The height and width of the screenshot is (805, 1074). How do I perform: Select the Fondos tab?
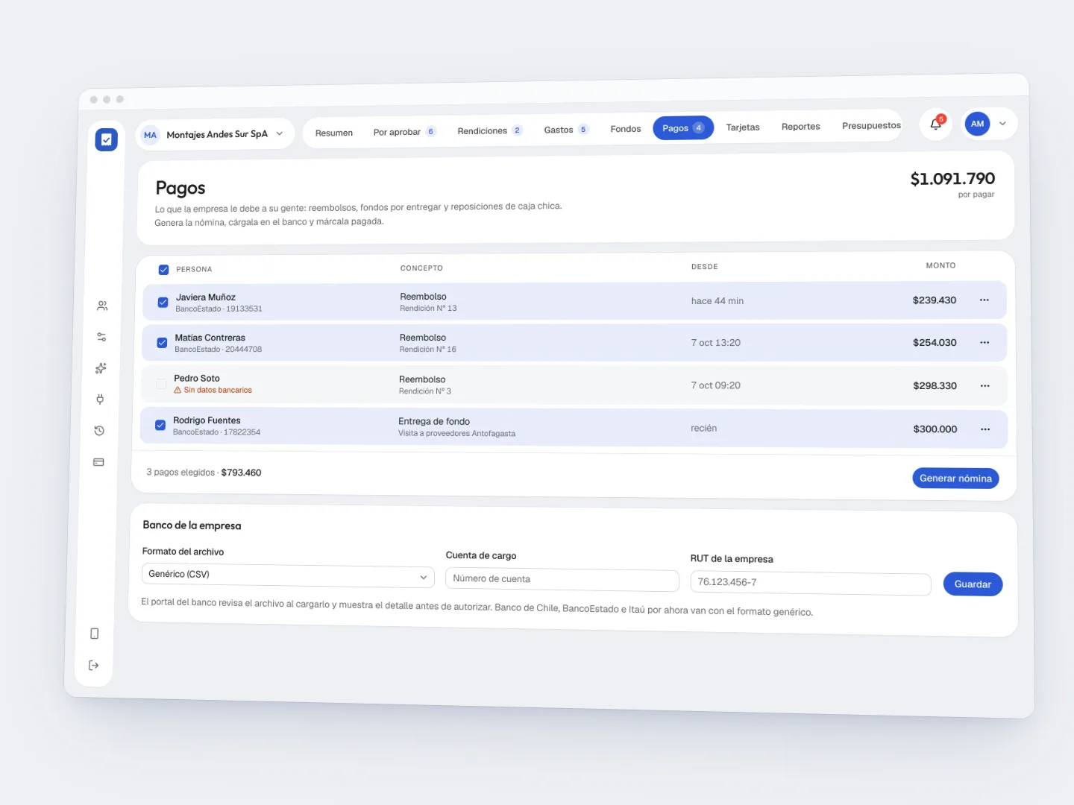626,129
